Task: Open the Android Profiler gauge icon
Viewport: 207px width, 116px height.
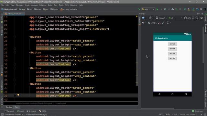Action: [x=173, y=9]
